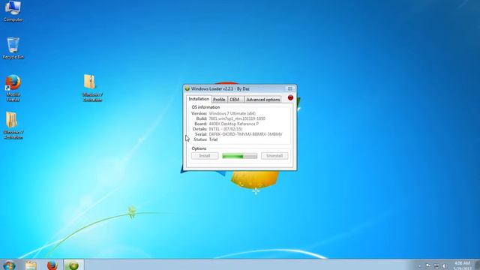
Task: Close the Windows Loader window
Action: pyautogui.click(x=290, y=88)
